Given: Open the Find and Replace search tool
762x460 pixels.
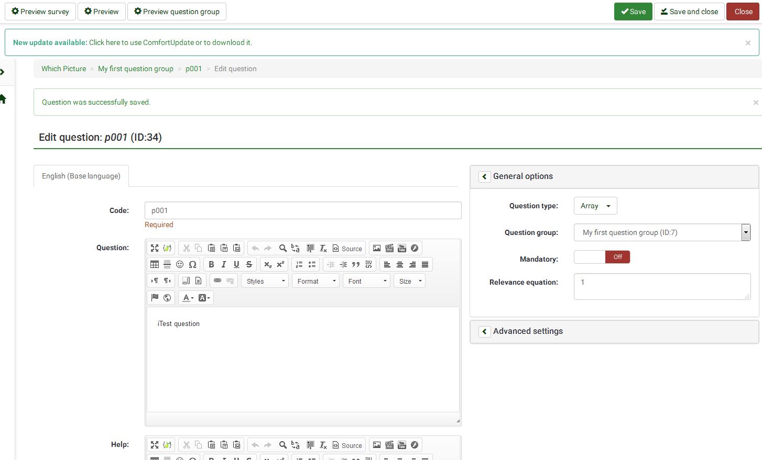Looking at the screenshot, I should click(x=282, y=248).
